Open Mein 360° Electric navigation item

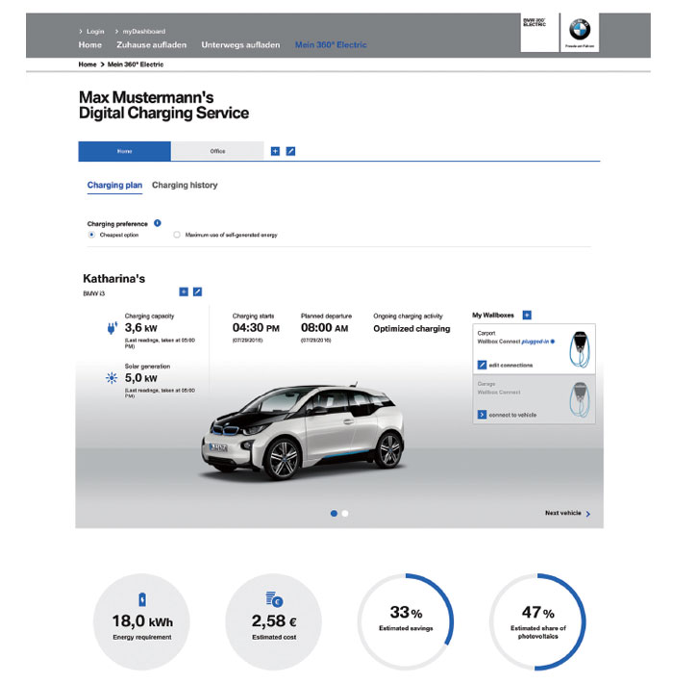(331, 44)
